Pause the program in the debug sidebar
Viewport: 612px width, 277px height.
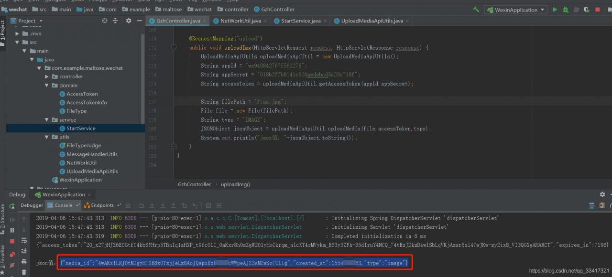click(12, 231)
